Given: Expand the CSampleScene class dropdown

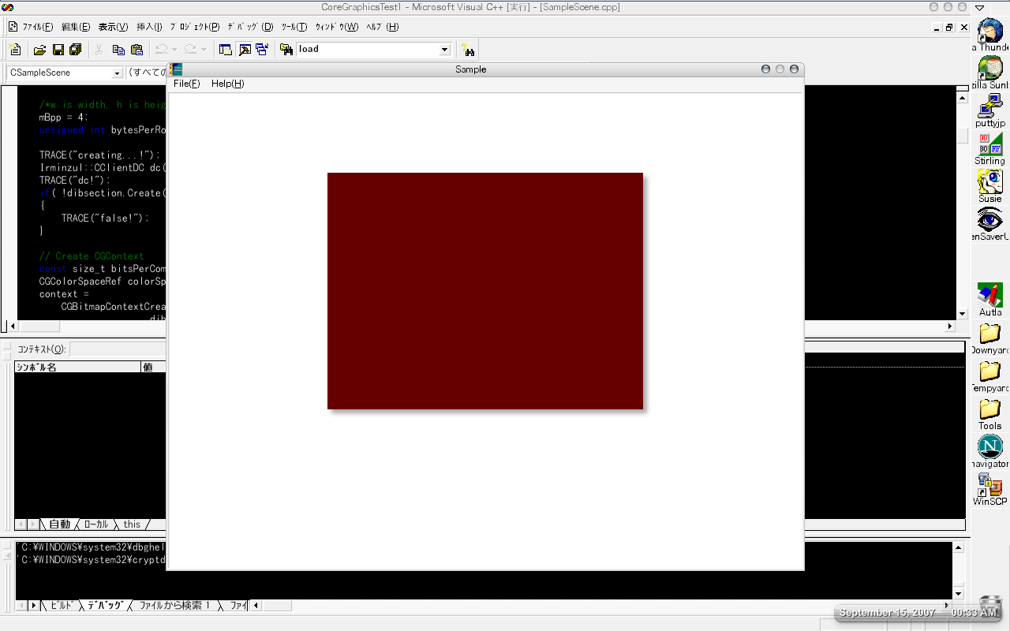Looking at the screenshot, I should (117, 73).
